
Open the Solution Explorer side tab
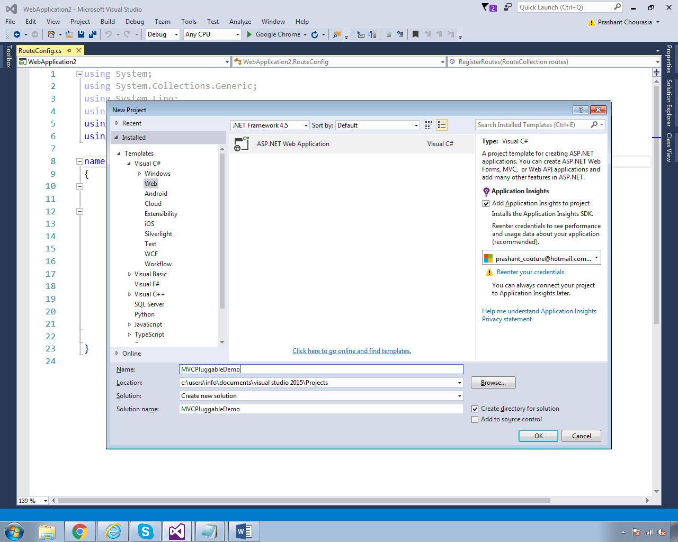669,103
